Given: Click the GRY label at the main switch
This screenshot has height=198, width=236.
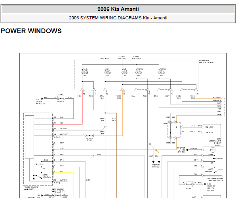Looking at the screenshot, I should 62,166.
